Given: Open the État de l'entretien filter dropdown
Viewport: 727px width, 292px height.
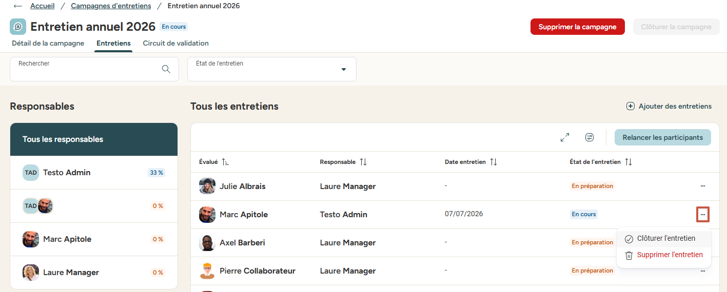Looking at the screenshot, I should point(272,69).
